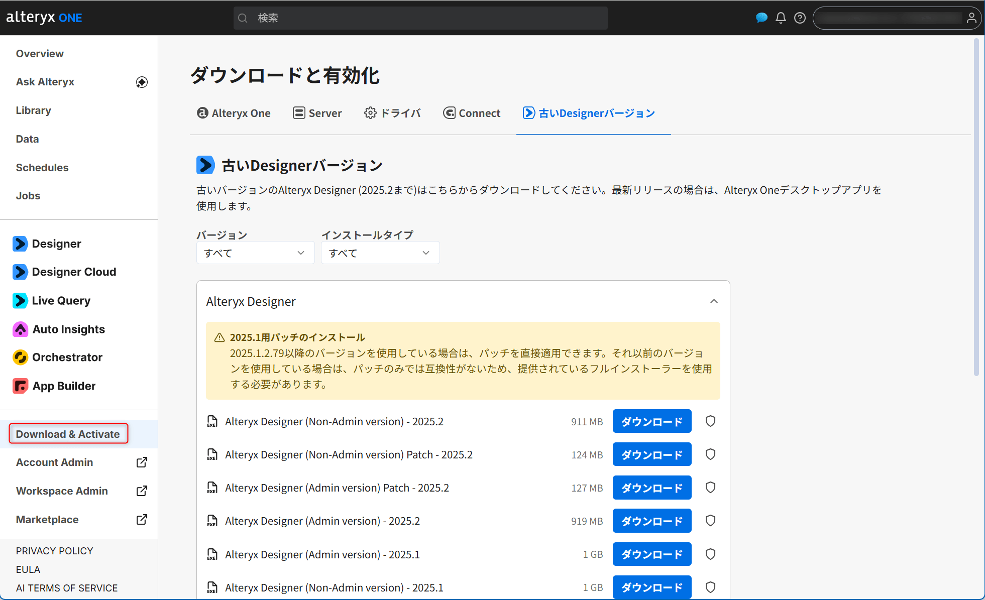Click the search magnifier icon
The width and height of the screenshot is (985, 600).
click(243, 18)
